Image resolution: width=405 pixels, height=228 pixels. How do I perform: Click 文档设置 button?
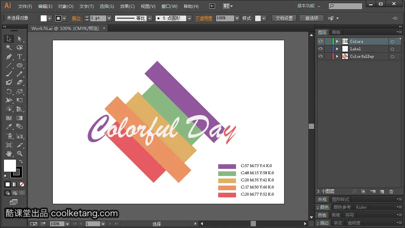(x=284, y=18)
